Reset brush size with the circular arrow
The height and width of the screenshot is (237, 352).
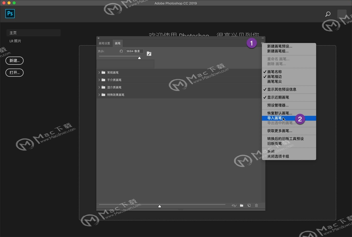click(121, 51)
